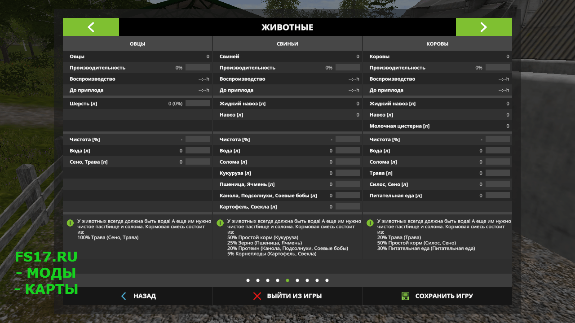Screen dimensions: 575x323
Task: Click Питательная еда [л] bar
Action: (498, 195)
